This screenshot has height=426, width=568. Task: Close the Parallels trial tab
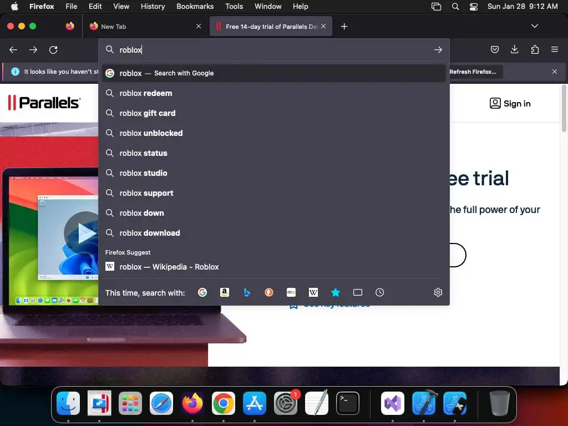point(323,26)
